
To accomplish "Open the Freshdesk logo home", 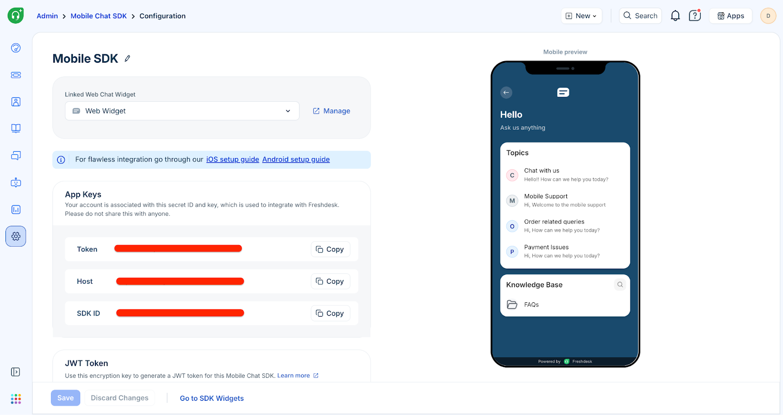I will click(x=16, y=16).
